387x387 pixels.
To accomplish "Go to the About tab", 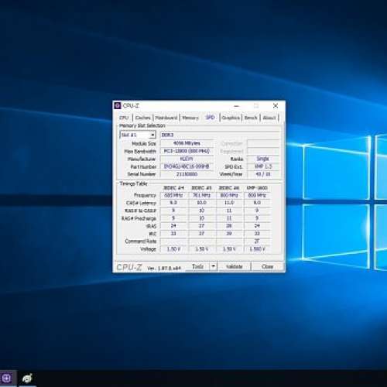I will (269, 118).
